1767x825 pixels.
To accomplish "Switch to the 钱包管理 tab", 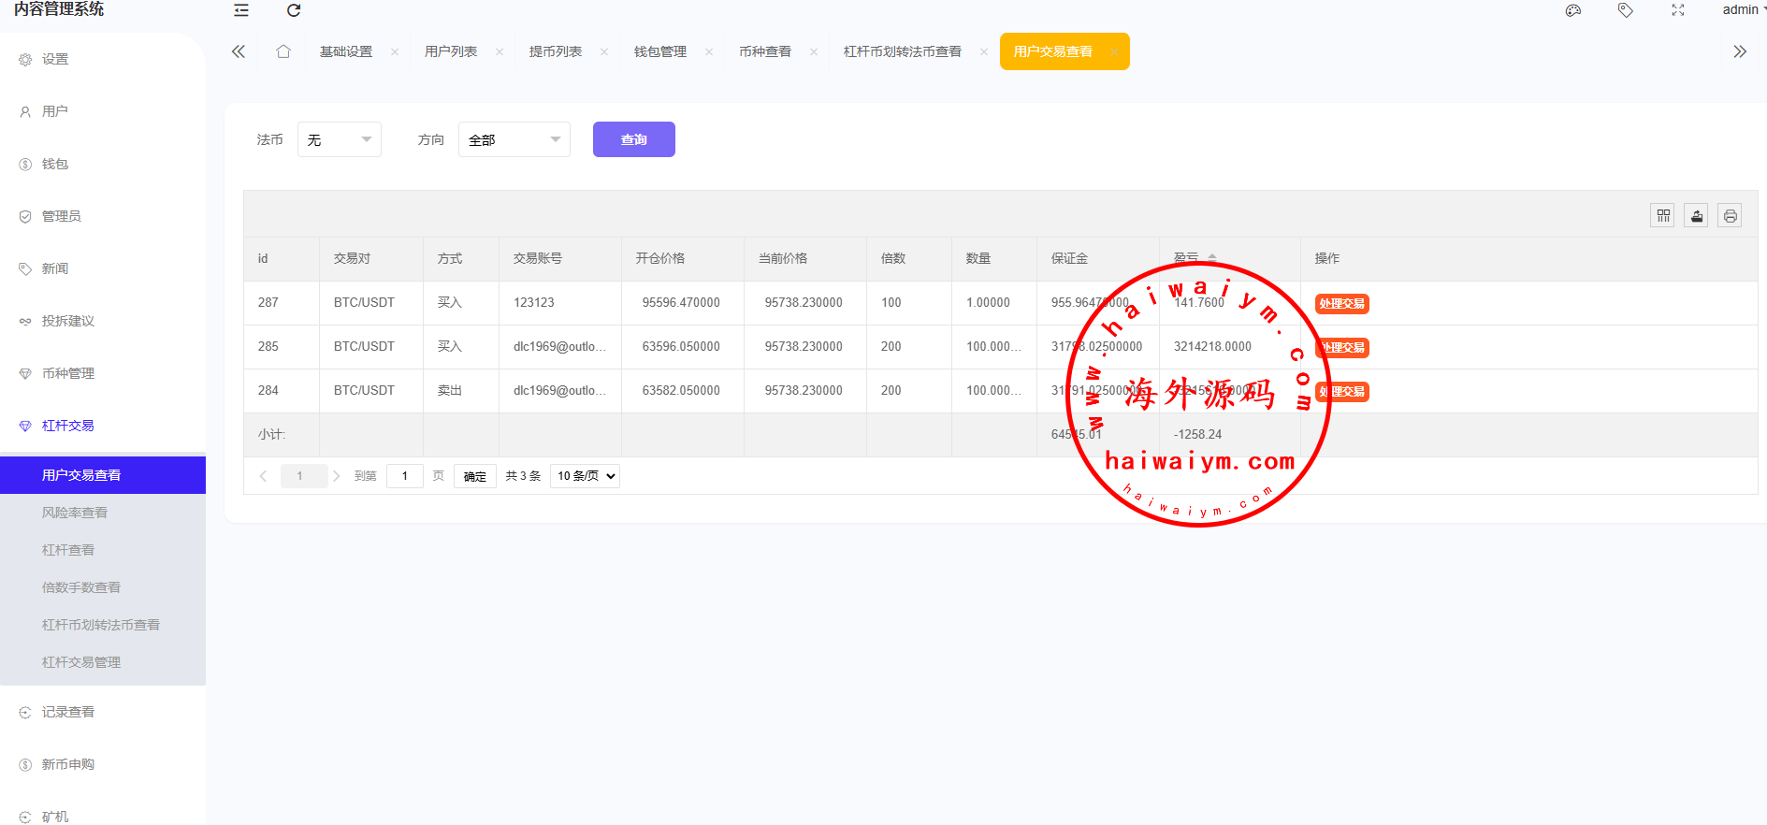I will (x=659, y=51).
